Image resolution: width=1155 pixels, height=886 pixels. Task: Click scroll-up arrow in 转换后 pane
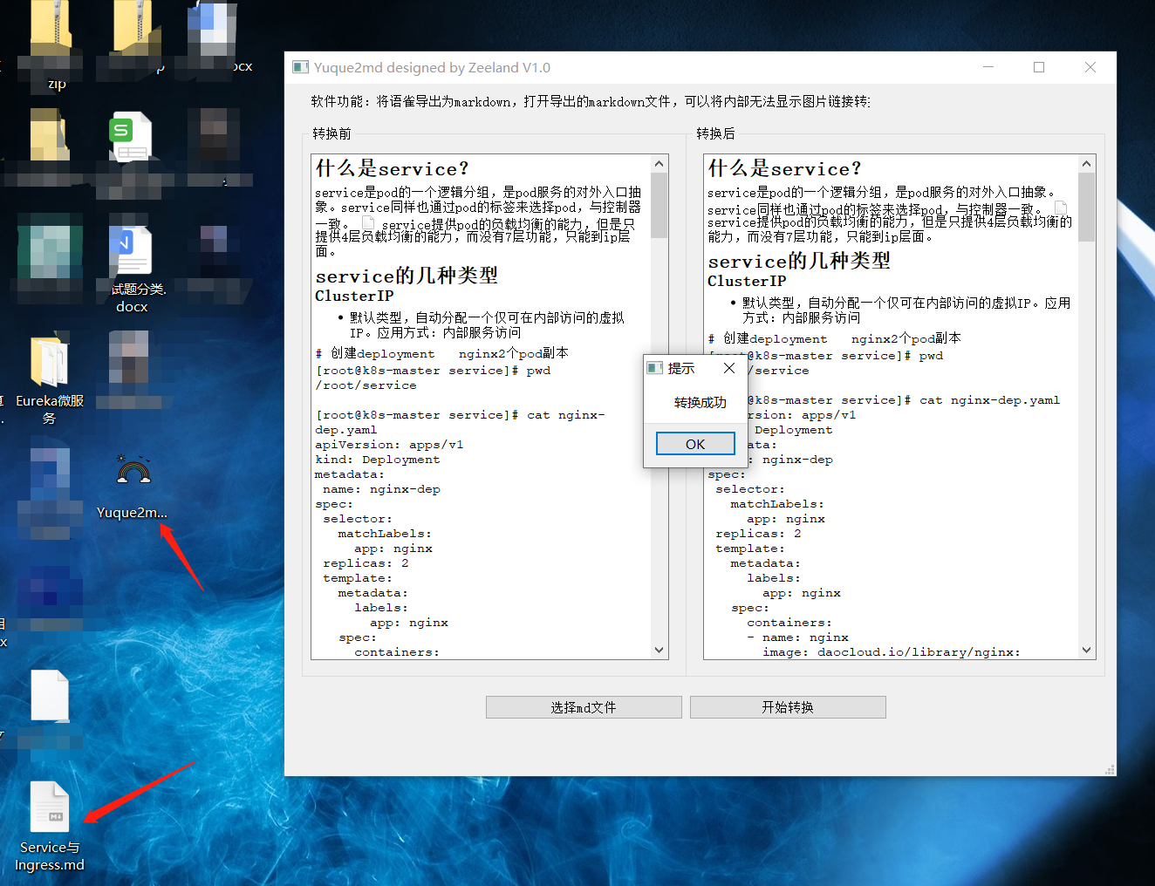point(1087,164)
